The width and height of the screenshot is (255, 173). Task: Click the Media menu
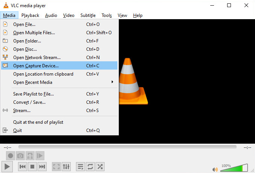point(9,15)
